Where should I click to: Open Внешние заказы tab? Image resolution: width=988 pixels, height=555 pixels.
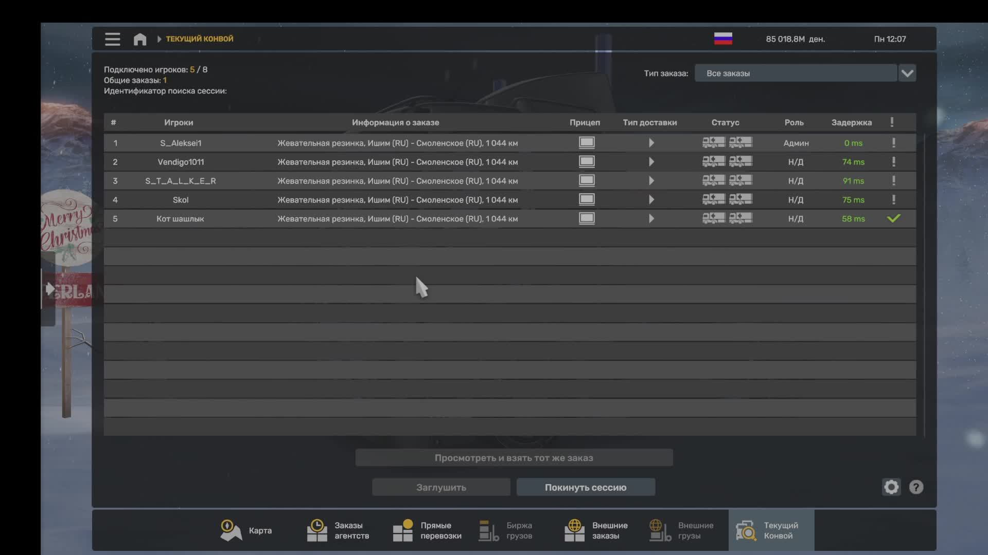[x=596, y=530]
